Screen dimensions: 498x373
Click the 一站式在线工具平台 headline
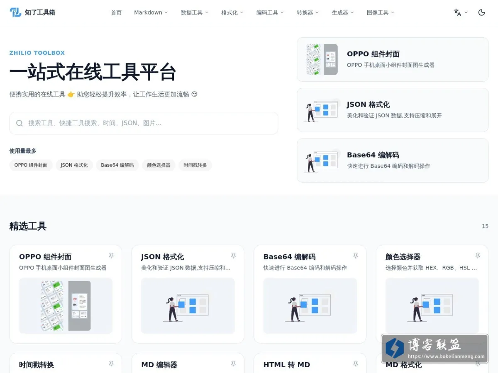(x=93, y=72)
